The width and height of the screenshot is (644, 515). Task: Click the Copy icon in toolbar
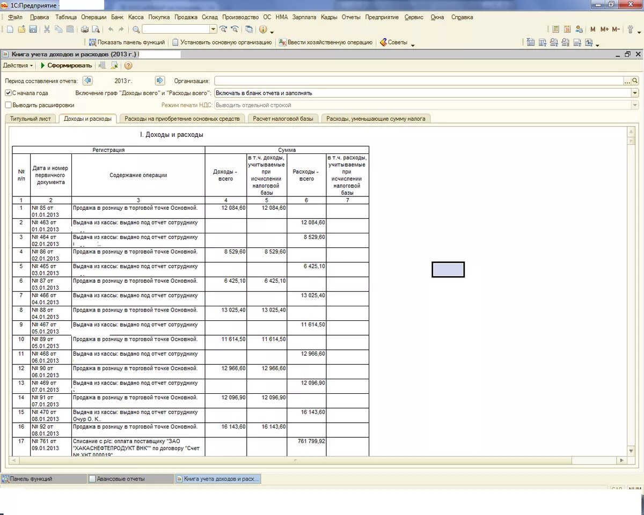[58, 29]
